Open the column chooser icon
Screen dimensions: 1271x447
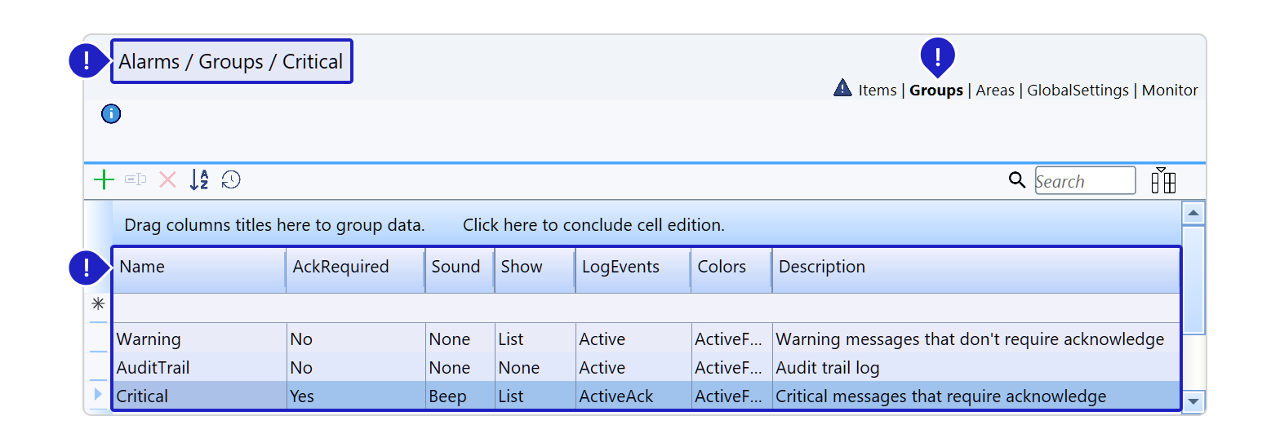1163,180
